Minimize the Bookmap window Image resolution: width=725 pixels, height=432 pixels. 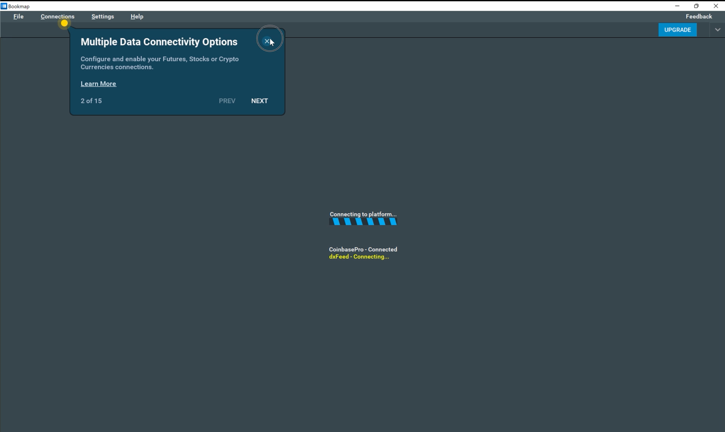coord(677,6)
